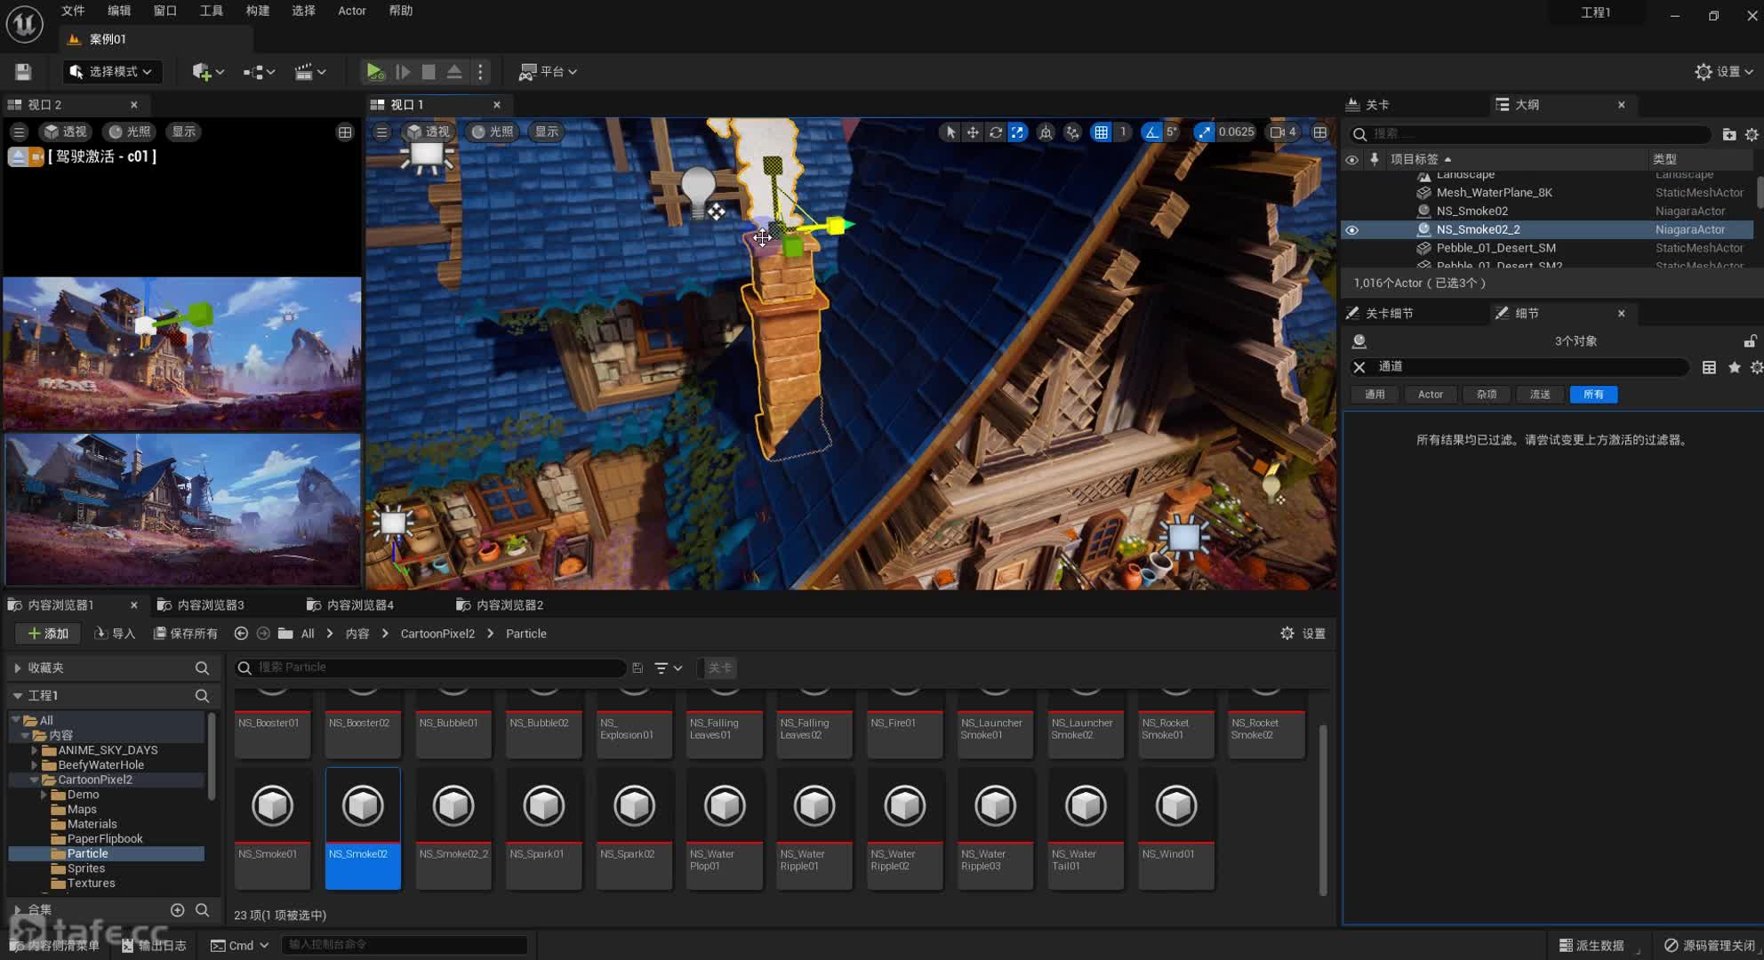Go back in content browser history

pos(241,634)
